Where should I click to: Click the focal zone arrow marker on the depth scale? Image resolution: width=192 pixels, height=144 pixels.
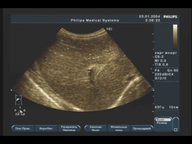[151, 69]
